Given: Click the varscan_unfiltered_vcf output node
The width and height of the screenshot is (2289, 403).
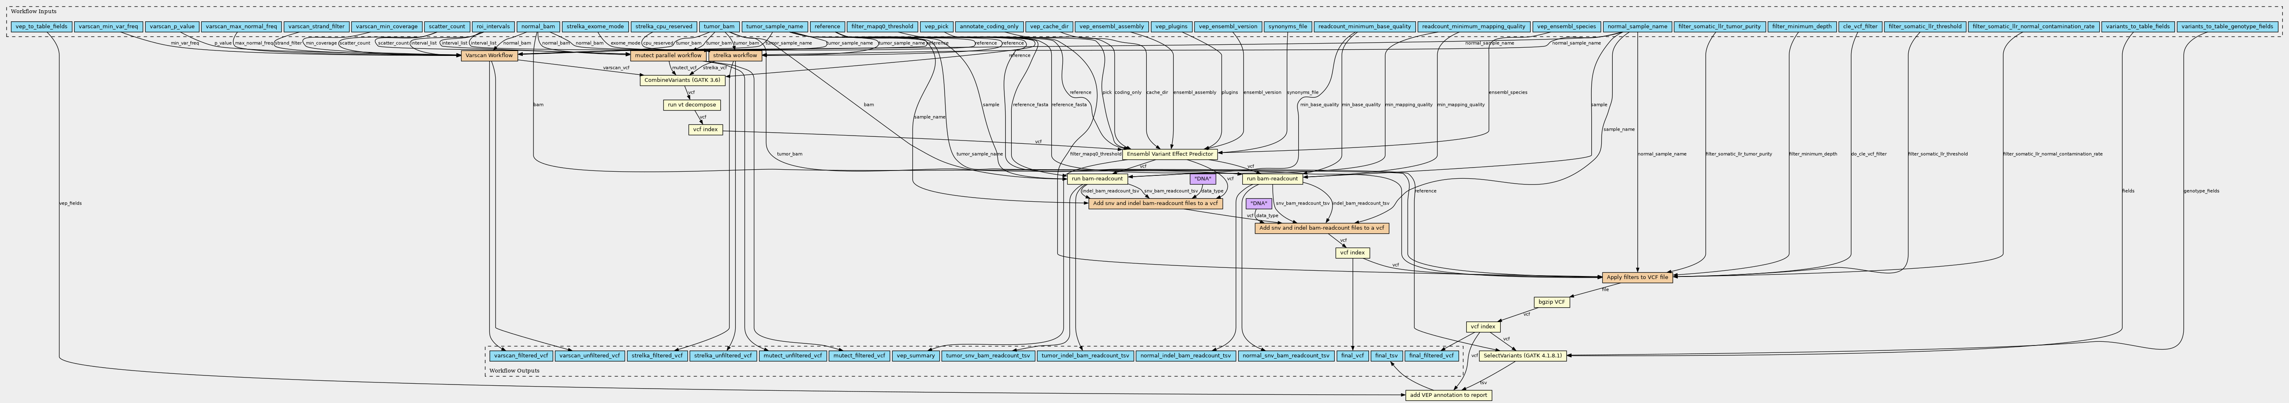Looking at the screenshot, I should coord(589,356).
